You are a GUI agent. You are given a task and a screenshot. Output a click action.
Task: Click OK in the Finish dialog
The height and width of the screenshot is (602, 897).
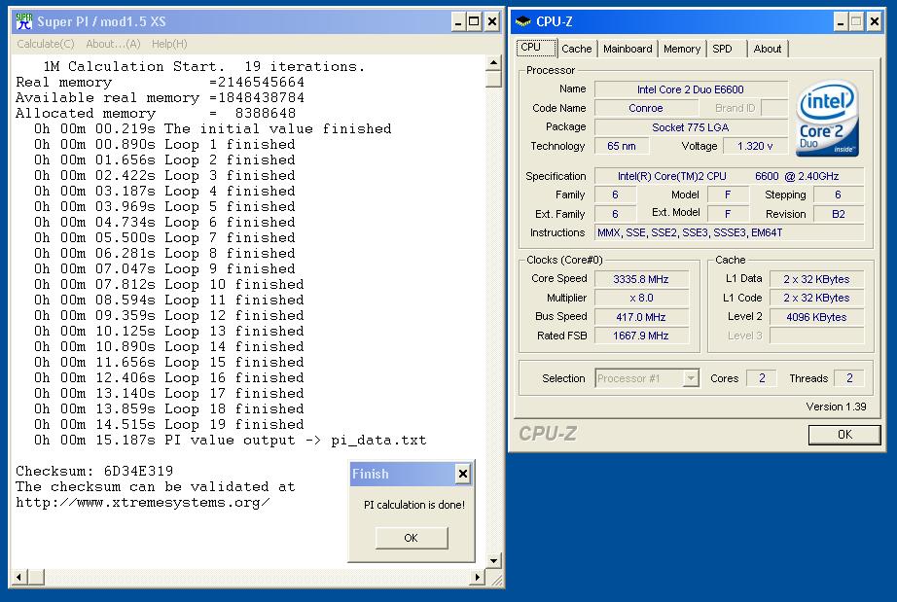(411, 538)
